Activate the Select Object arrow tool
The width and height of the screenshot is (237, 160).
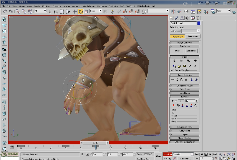coord(50,12)
